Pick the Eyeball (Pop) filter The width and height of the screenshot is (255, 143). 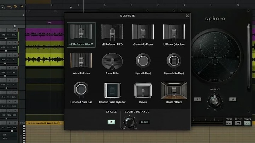(x=143, y=64)
